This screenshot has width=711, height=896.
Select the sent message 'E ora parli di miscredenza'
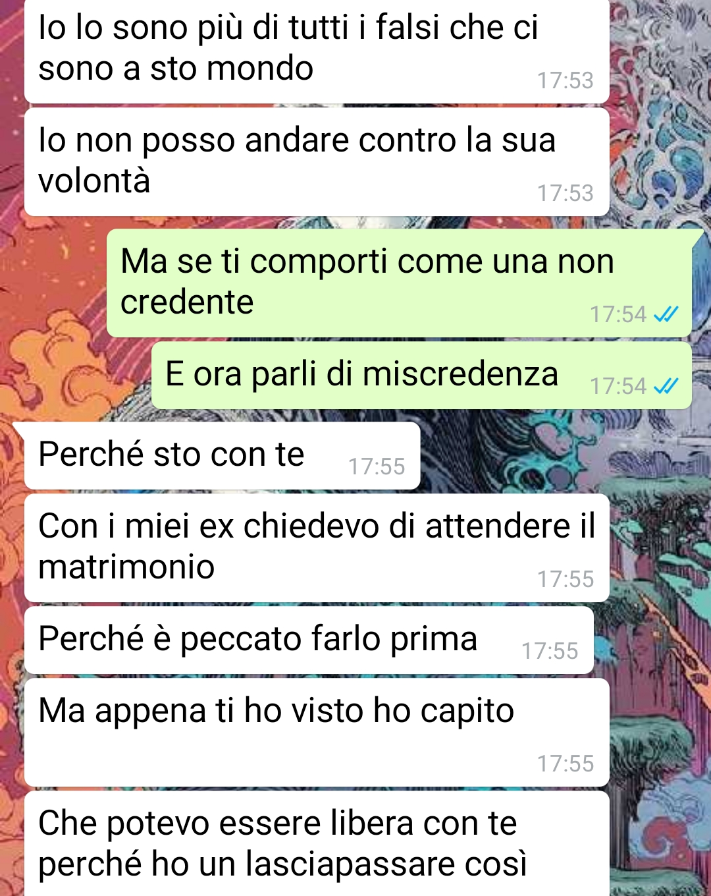coord(421,375)
